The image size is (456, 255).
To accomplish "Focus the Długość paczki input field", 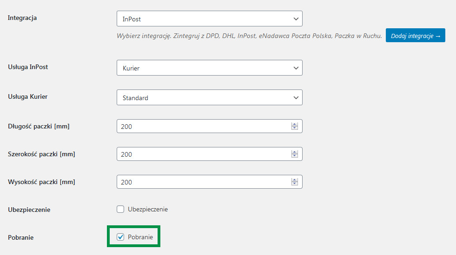I will [x=209, y=126].
